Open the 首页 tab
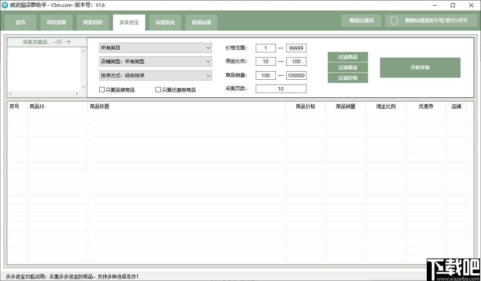The height and width of the screenshot is (281, 481). pyautogui.click(x=21, y=23)
